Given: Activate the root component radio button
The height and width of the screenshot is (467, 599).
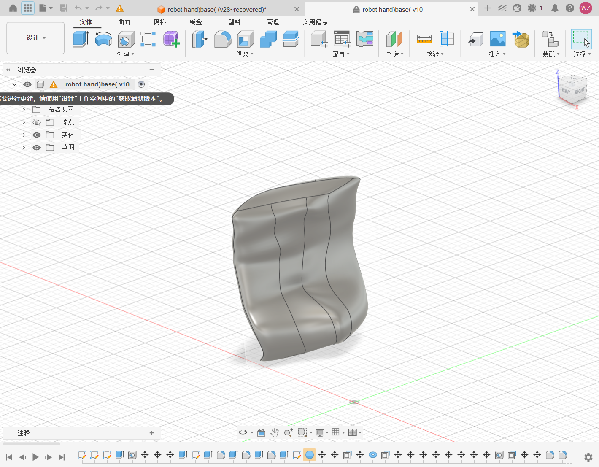Looking at the screenshot, I should click(x=141, y=84).
